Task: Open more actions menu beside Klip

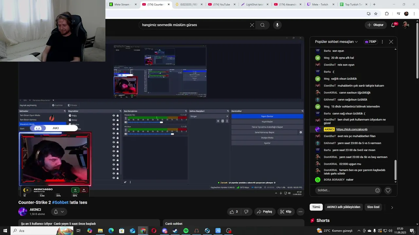Action: click(300, 211)
